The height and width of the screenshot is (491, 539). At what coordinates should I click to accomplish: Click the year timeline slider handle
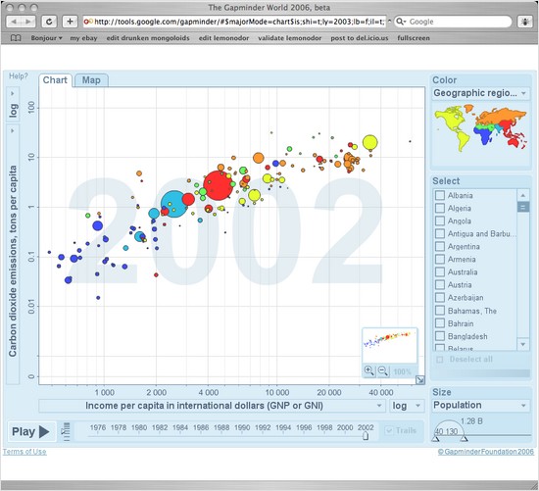tap(366, 436)
